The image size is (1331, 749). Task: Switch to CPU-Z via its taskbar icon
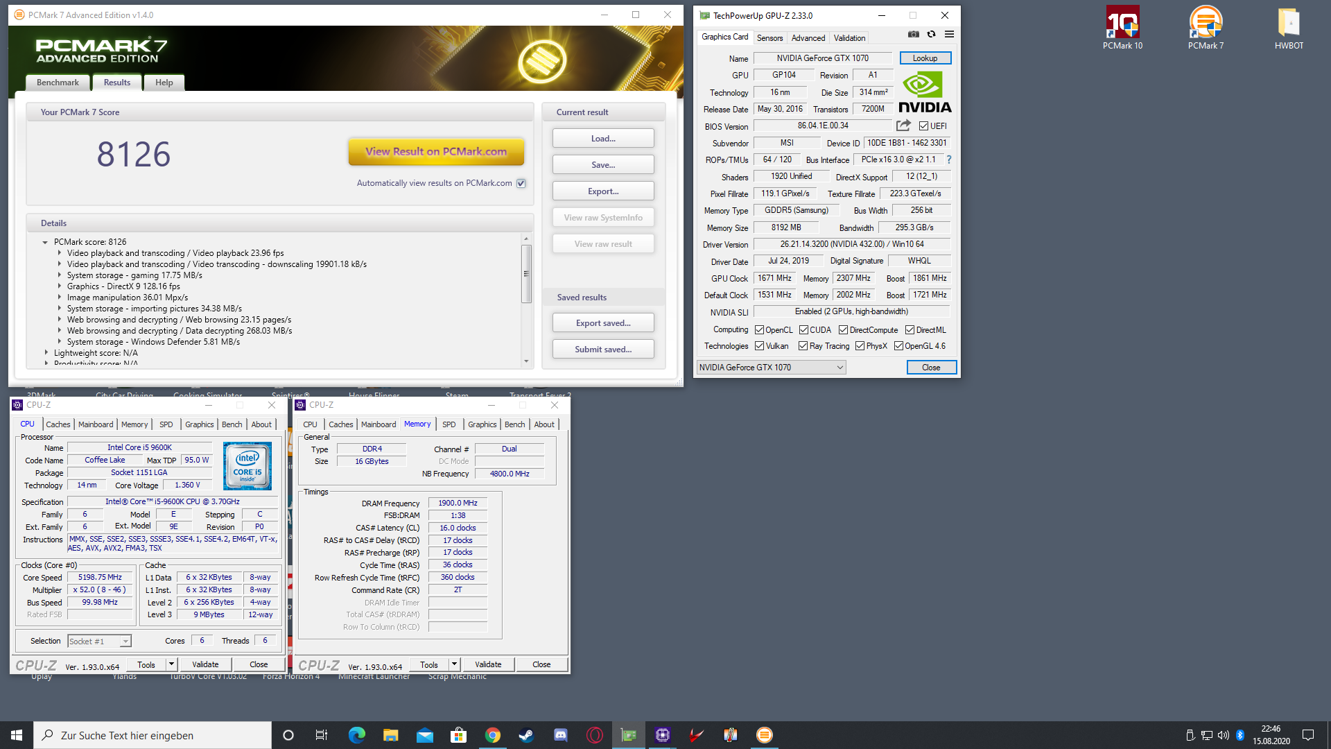tap(662, 735)
